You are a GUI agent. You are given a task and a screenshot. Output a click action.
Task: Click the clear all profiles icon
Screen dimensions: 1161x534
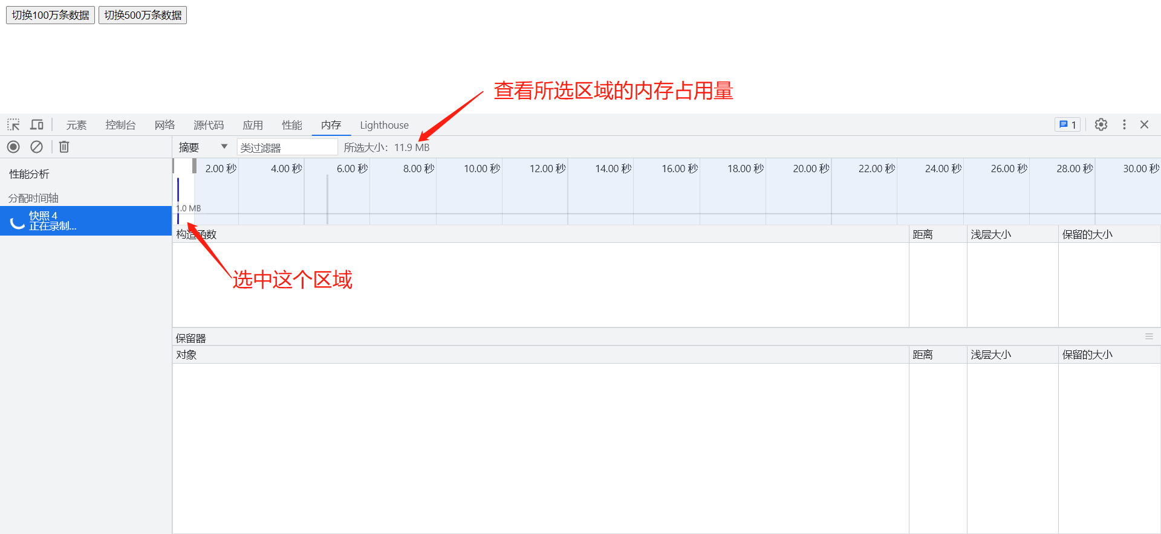point(37,147)
